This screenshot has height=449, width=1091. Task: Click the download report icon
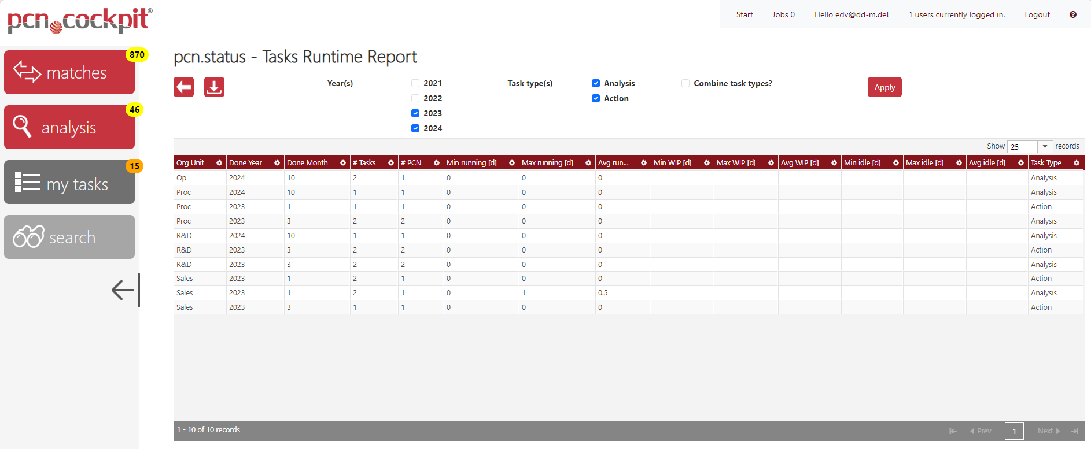click(214, 87)
